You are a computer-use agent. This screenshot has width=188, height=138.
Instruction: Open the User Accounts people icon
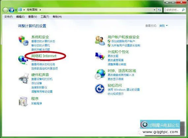coord(100,40)
